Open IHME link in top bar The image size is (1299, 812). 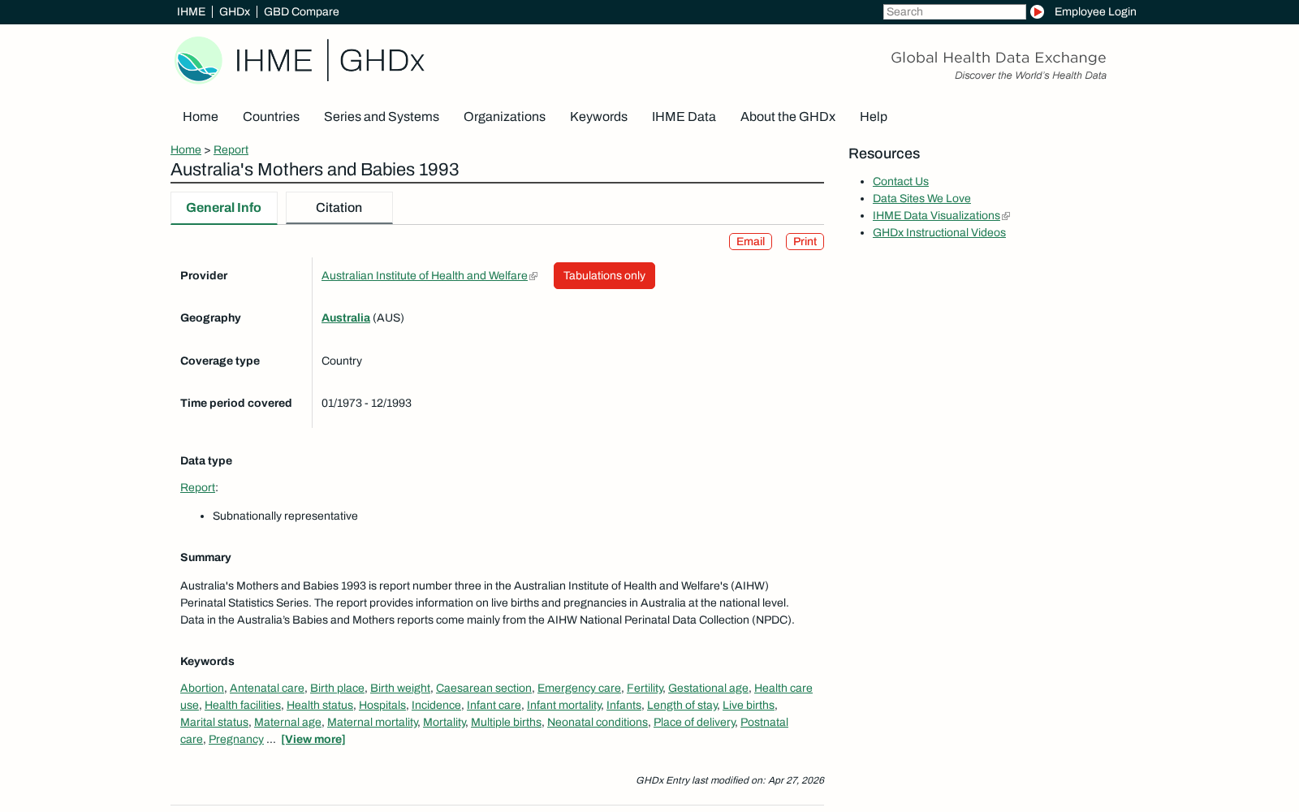click(191, 11)
